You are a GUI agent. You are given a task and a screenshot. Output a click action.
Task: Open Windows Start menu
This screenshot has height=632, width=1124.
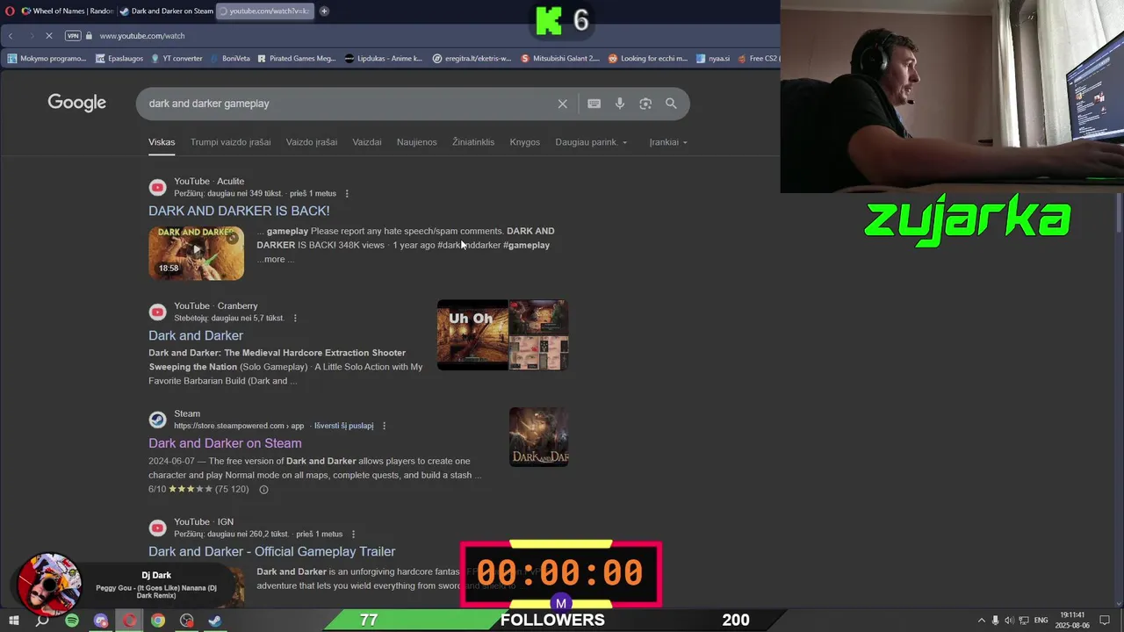pyautogui.click(x=13, y=621)
